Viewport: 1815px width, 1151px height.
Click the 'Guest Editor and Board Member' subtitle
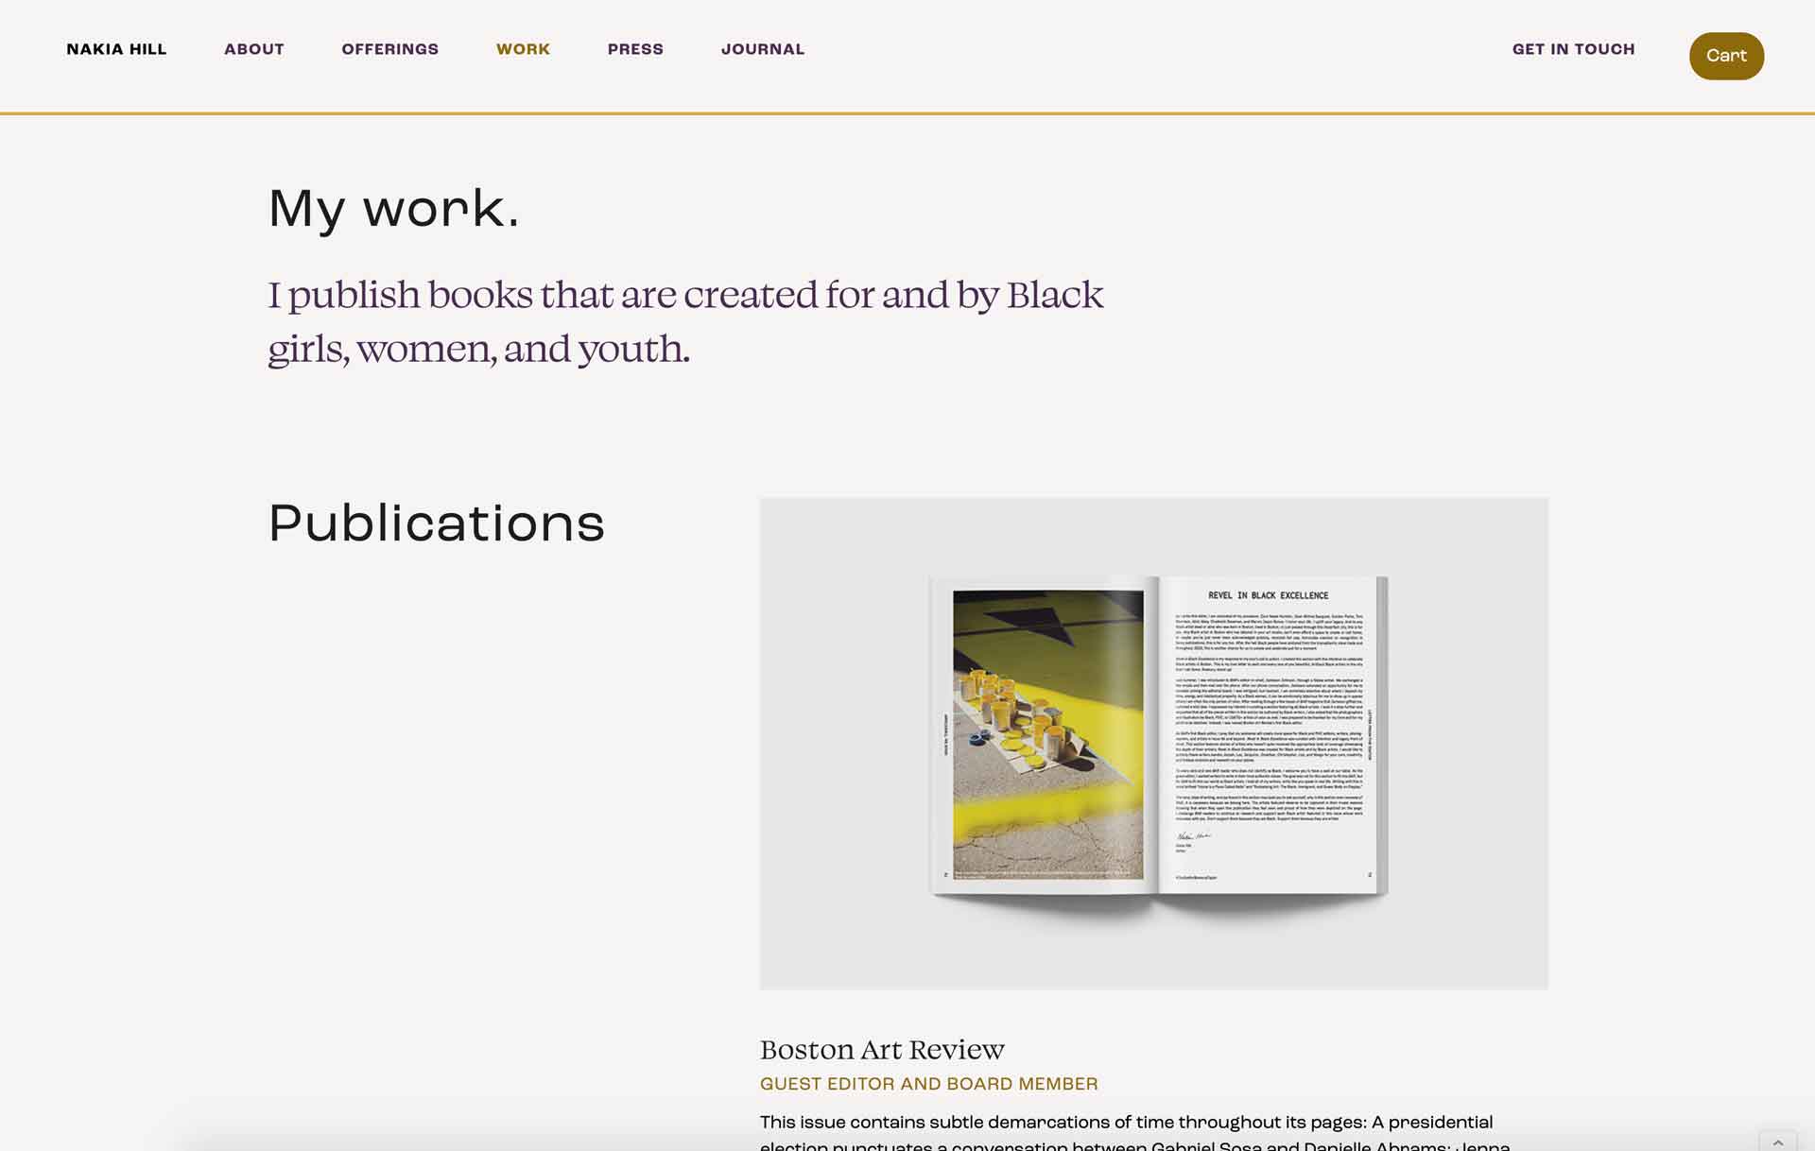(928, 1084)
